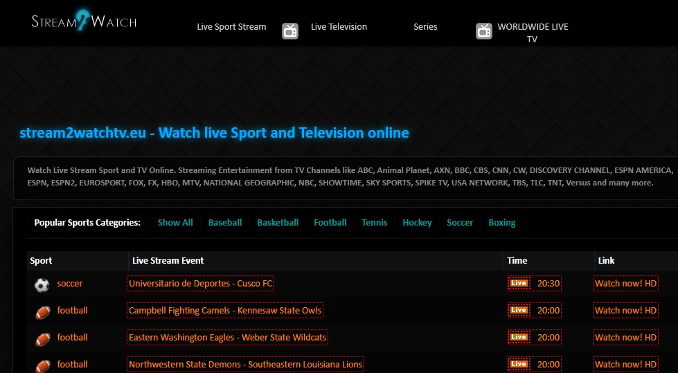Click Watch now! HD for Northwestern State Demons
The height and width of the screenshot is (373, 678).
pyautogui.click(x=625, y=365)
